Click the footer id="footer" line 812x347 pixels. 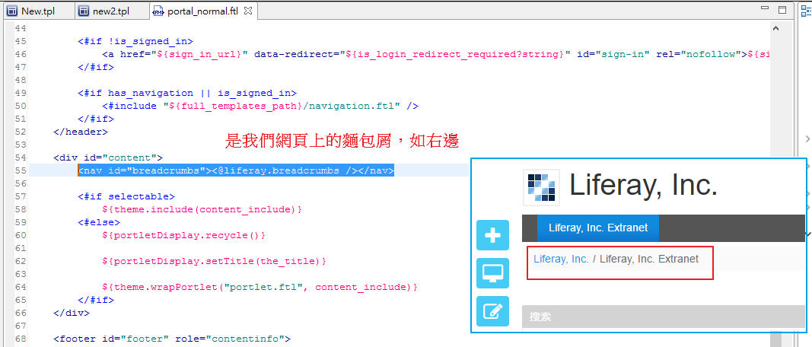tap(172, 339)
